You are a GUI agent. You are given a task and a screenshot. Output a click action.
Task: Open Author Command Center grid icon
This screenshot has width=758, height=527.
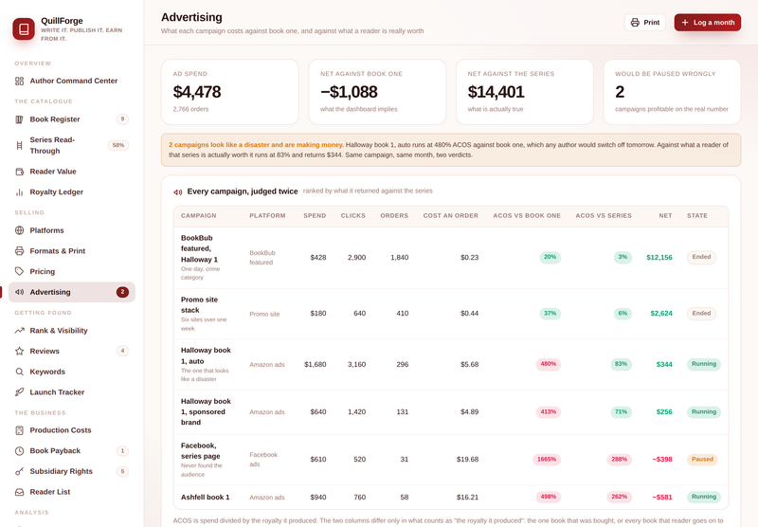pos(19,81)
